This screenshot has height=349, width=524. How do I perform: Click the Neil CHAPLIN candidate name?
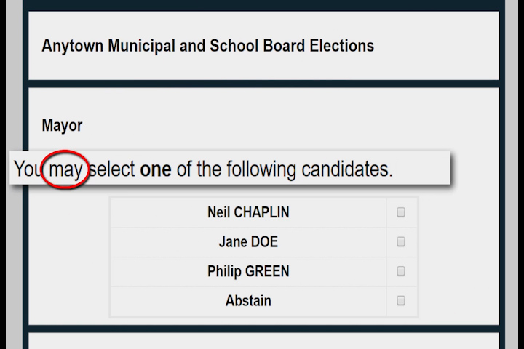coord(248,213)
